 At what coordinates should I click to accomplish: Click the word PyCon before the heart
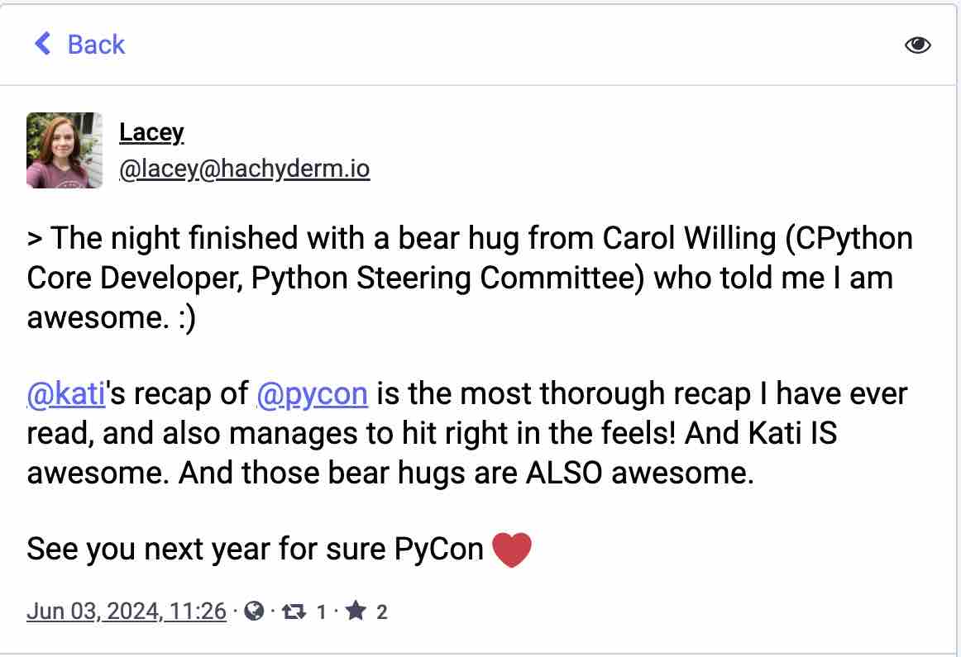pos(439,549)
